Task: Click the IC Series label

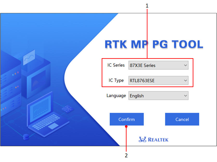Action: coord(116,65)
